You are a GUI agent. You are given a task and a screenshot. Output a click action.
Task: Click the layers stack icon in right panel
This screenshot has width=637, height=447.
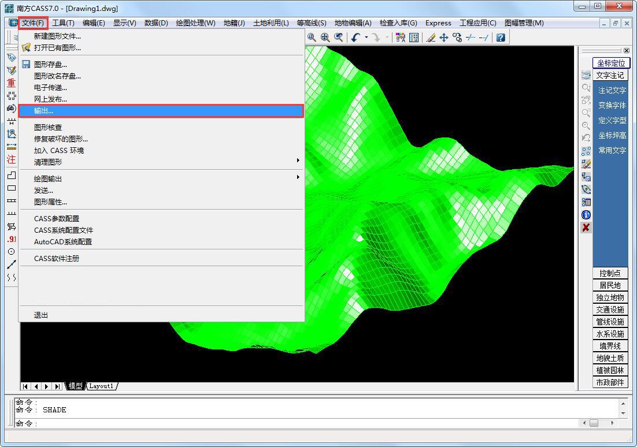click(586, 75)
